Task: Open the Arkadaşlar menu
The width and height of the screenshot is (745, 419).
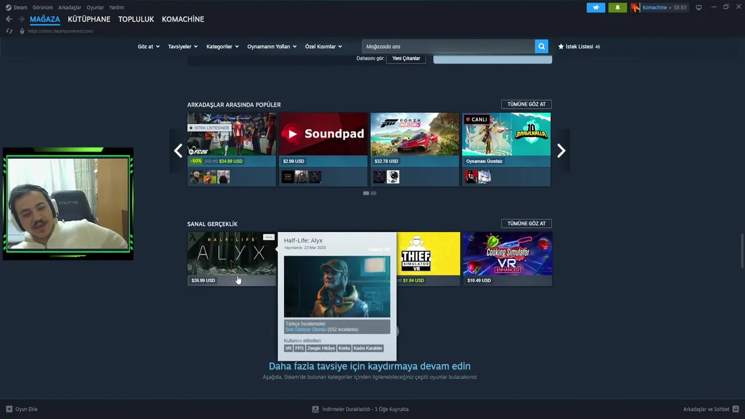Action: (70, 8)
